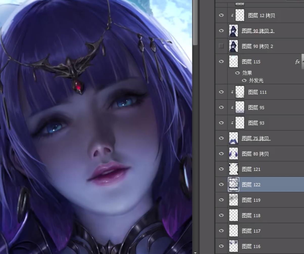This screenshot has width=304, height=254.
Task: Toggle the 效果 effects visibility eye
Action: pos(237,73)
